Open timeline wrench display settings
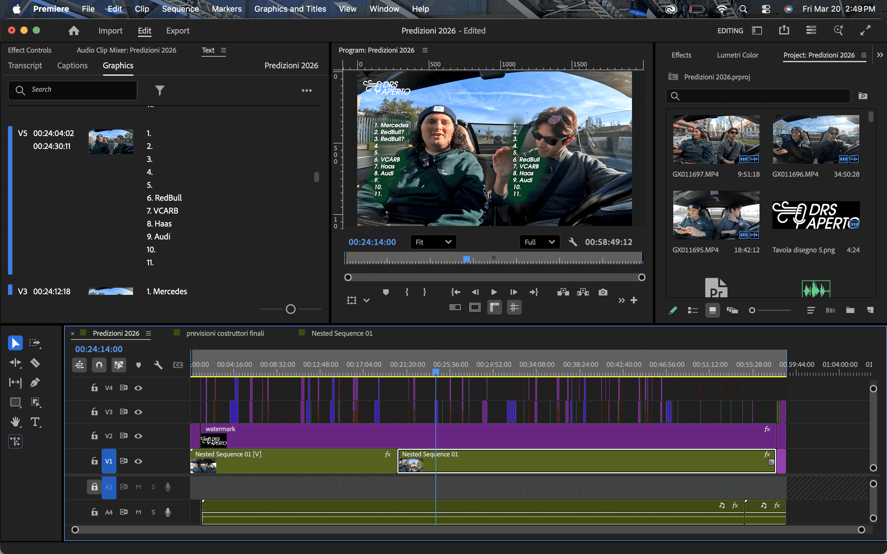This screenshot has width=887, height=554. 158,365
